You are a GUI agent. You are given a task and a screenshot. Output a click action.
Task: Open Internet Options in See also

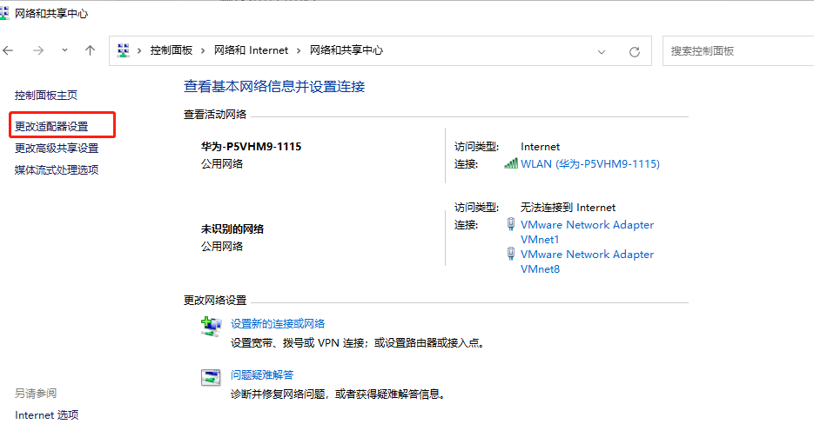click(47, 415)
